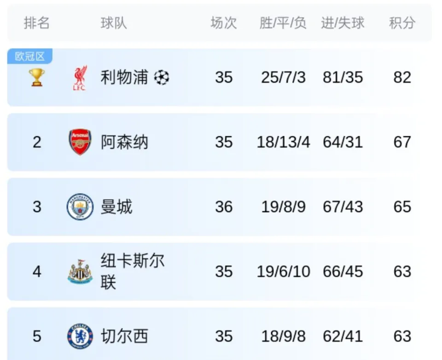The height and width of the screenshot is (360, 442).
Task: Click the 场次 column header
Action: [224, 23]
